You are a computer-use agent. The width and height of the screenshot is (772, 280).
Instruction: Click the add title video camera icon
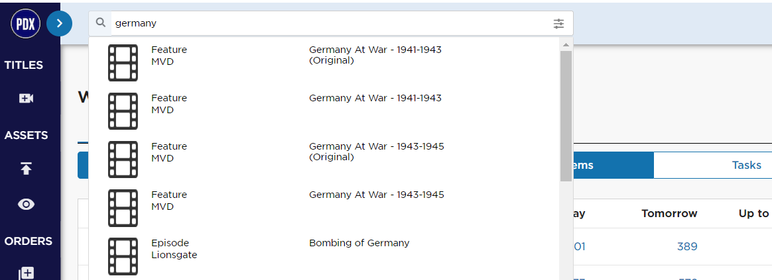click(26, 98)
